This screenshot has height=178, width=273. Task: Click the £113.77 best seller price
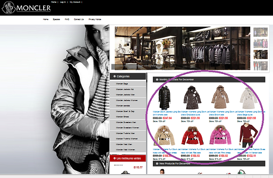coord(138,167)
